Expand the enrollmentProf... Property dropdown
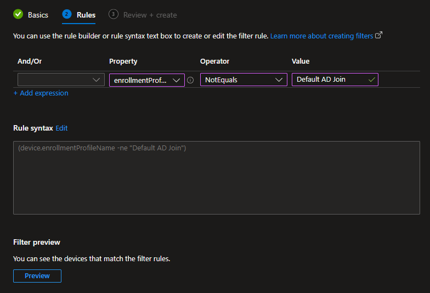 (x=146, y=80)
